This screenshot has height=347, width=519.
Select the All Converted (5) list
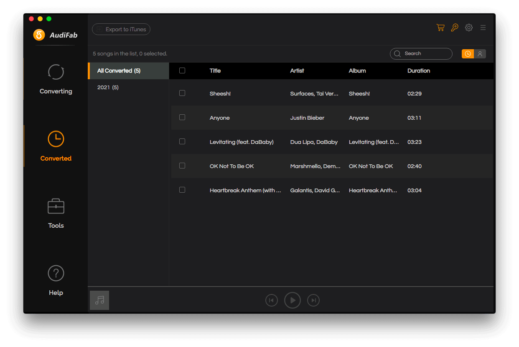[x=128, y=71]
